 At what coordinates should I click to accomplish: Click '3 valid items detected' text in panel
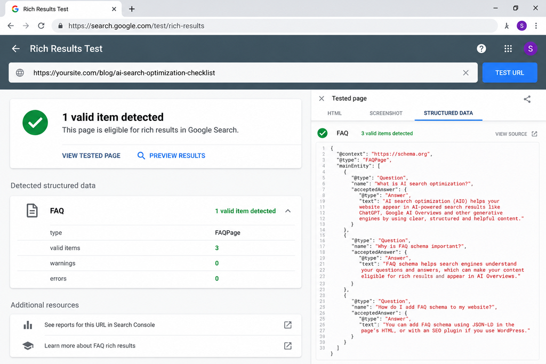(x=387, y=133)
